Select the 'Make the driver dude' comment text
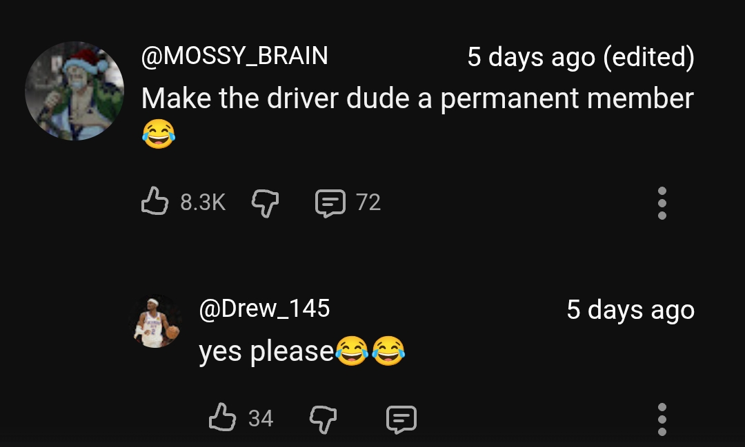This screenshot has height=447, width=745. pos(417,99)
